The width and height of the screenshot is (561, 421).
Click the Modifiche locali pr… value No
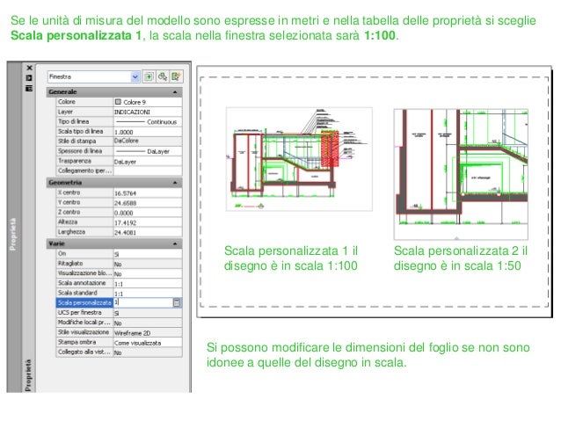(x=148, y=323)
